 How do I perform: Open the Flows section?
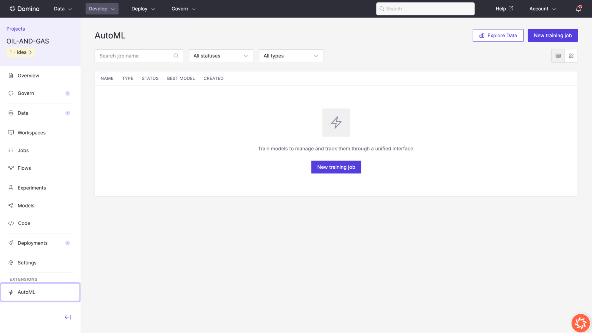tap(24, 168)
